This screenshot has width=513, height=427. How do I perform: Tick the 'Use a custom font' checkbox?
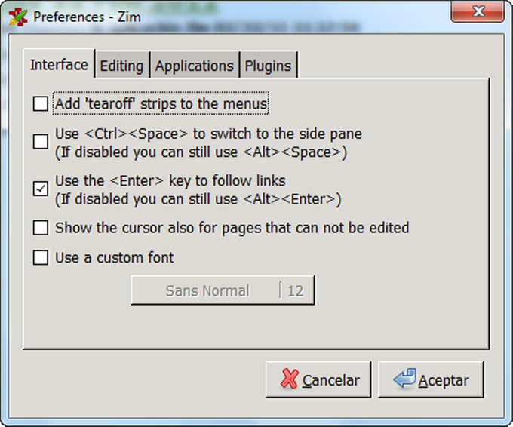click(41, 258)
